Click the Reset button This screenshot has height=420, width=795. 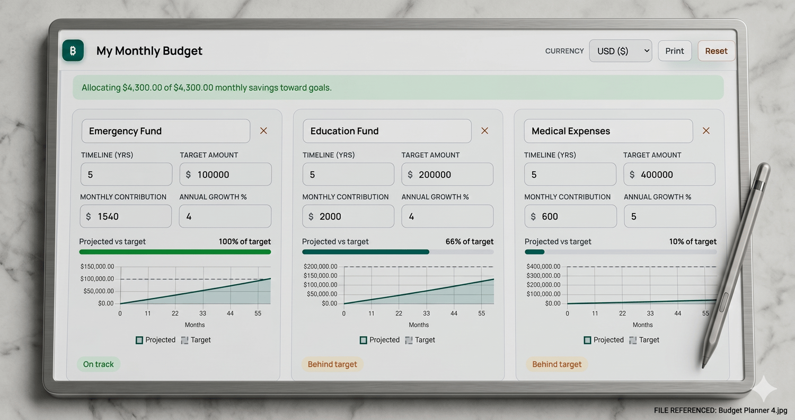click(x=716, y=51)
